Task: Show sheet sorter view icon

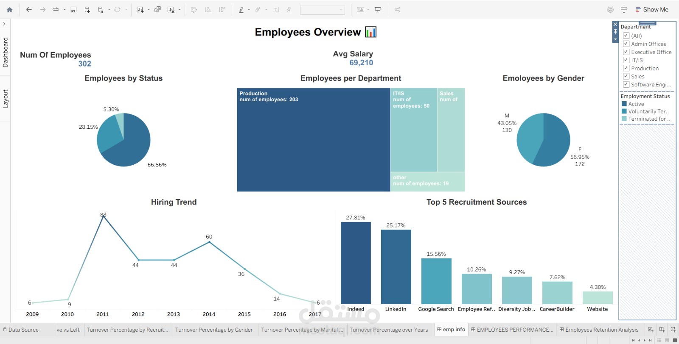Action: click(x=659, y=340)
